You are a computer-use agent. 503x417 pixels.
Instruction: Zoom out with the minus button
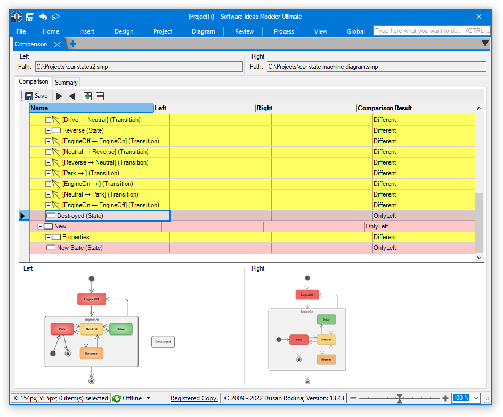coord(353,398)
